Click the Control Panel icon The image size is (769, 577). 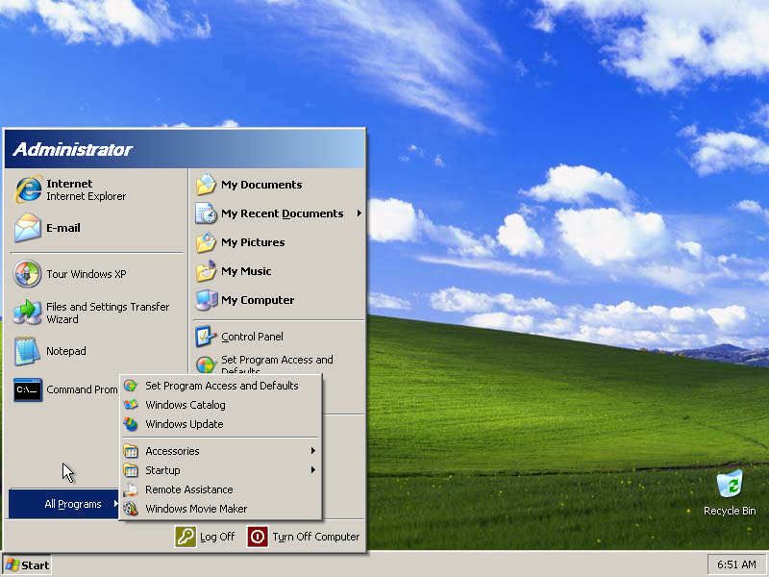pyautogui.click(x=206, y=337)
